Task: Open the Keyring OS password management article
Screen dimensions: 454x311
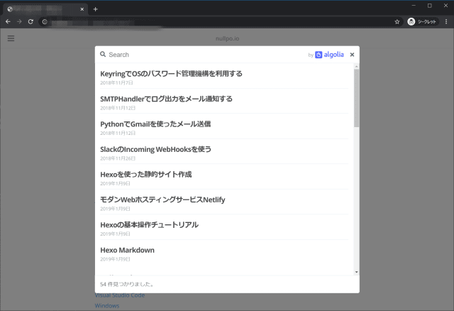Action: pos(171,74)
